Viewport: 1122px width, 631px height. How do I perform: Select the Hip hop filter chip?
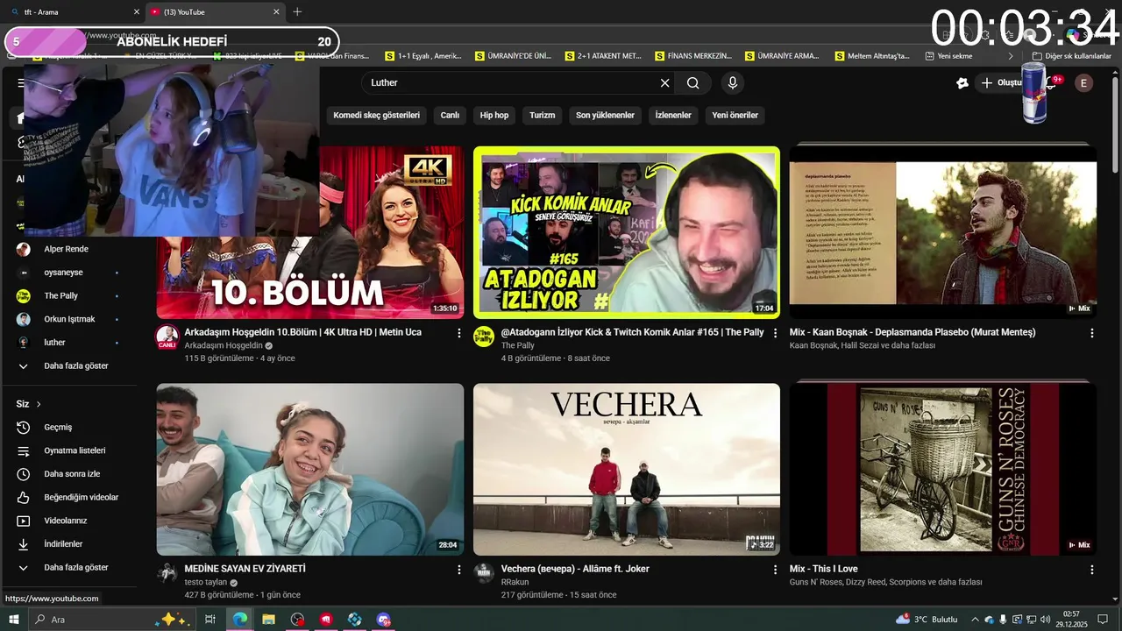[x=494, y=115]
